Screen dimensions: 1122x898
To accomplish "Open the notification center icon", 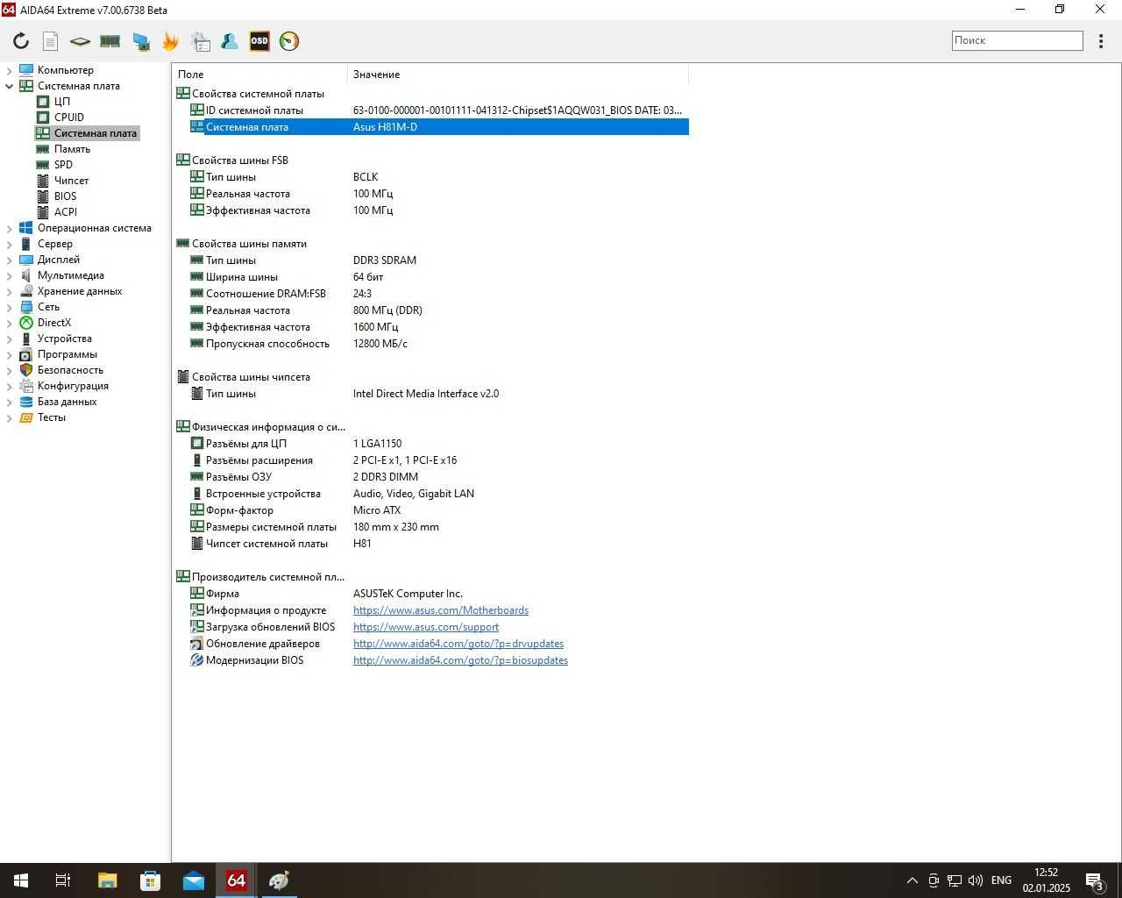I will pos(1095,880).
